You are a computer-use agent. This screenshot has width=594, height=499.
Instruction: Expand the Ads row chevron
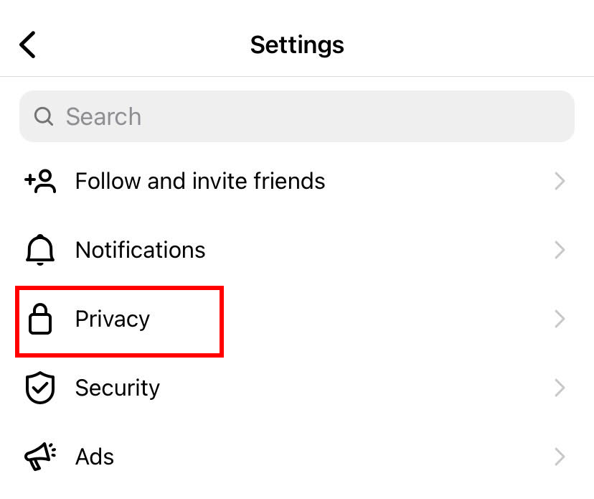[560, 457]
